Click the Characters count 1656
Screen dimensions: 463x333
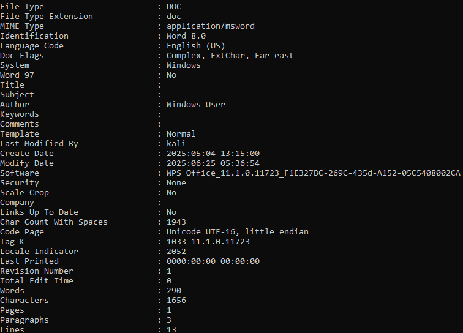[176, 300]
